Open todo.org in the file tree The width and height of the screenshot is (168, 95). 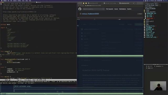[149, 36]
